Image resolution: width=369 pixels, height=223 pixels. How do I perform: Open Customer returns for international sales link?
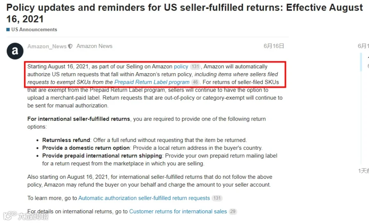pos(178,212)
